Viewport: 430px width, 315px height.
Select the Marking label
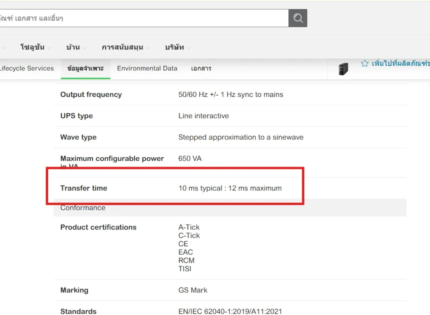74,290
